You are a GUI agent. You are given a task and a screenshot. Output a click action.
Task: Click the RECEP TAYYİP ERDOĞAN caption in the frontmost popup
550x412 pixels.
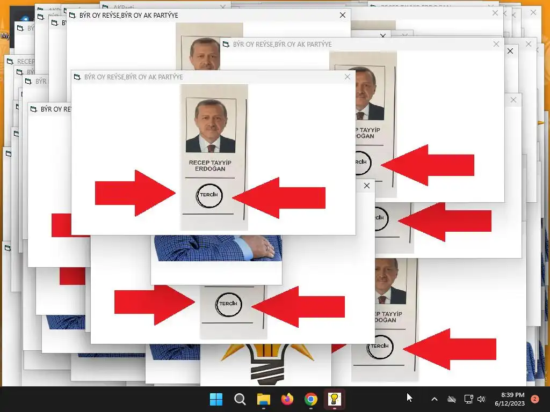coord(210,166)
